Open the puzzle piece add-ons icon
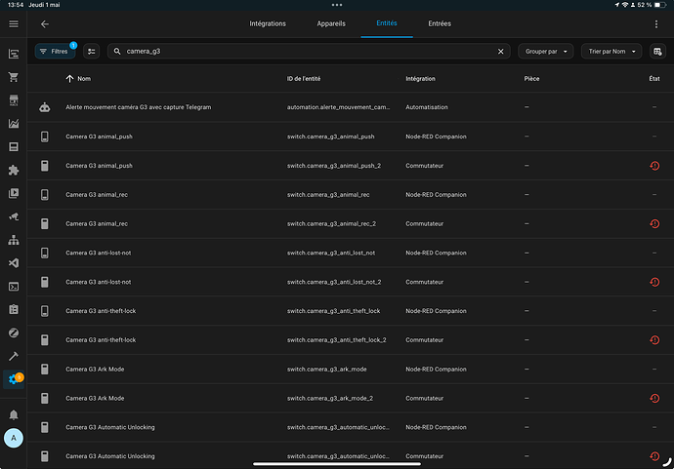This screenshot has height=469, width=674. click(14, 170)
